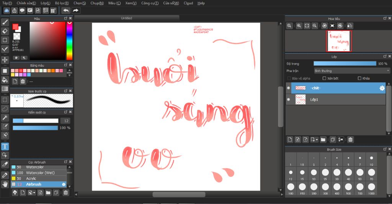Zoom out from the navigator panel
Image resolution: width=392 pixels, height=204 pixels.
tap(315, 26)
